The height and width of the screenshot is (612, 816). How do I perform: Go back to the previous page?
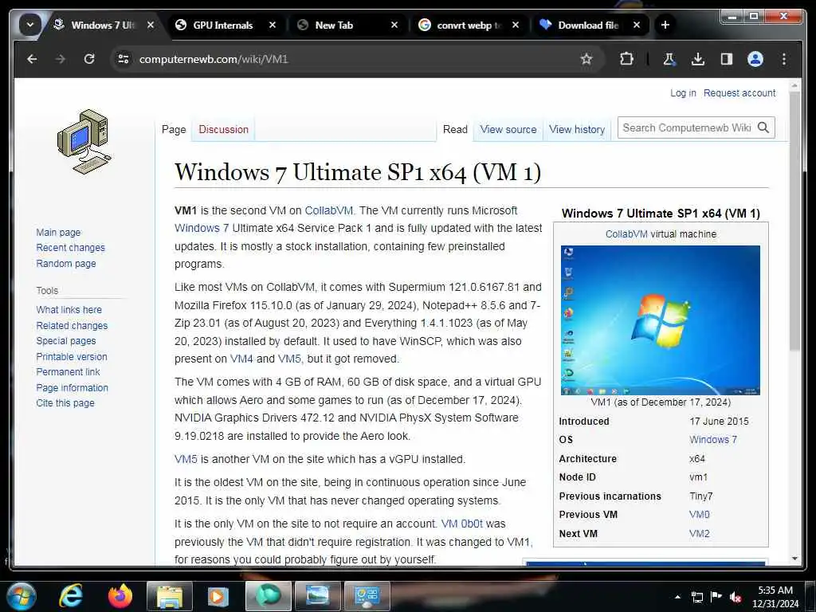[32, 59]
